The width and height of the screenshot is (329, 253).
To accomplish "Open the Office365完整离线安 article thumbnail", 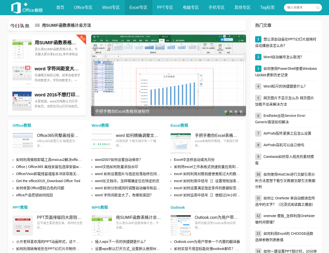I will pyautogui.click(x=23, y=143).
